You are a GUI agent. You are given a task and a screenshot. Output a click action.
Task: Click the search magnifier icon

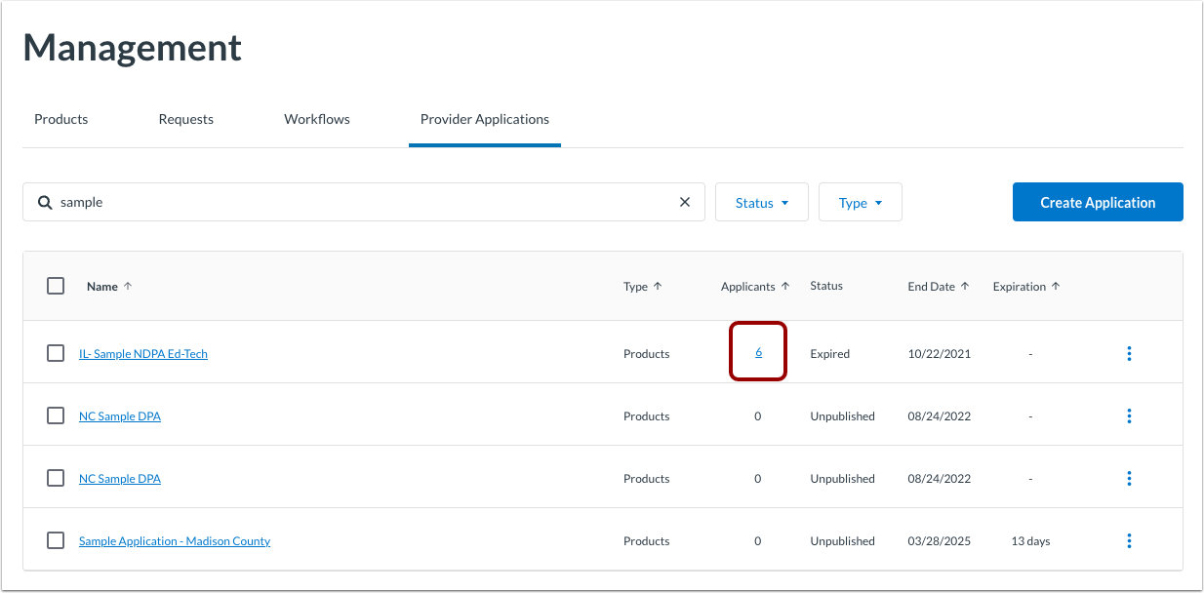[x=44, y=202]
